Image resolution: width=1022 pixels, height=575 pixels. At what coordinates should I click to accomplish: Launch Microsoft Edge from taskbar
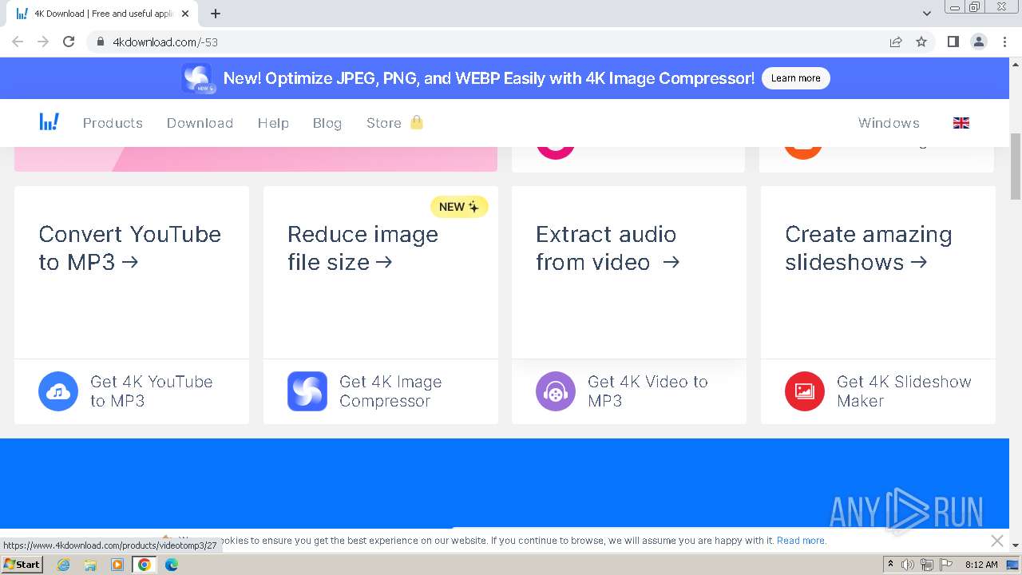point(172,565)
